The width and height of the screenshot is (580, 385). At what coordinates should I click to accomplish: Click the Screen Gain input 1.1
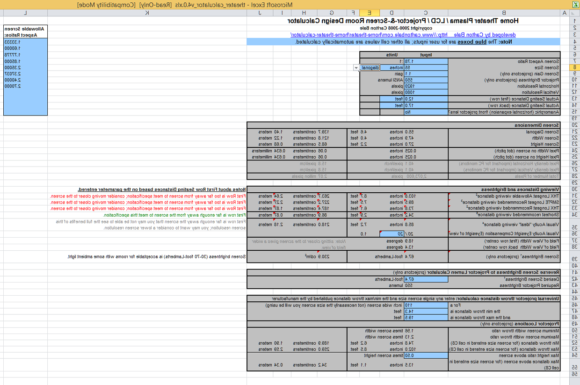pyautogui.click(x=426, y=74)
